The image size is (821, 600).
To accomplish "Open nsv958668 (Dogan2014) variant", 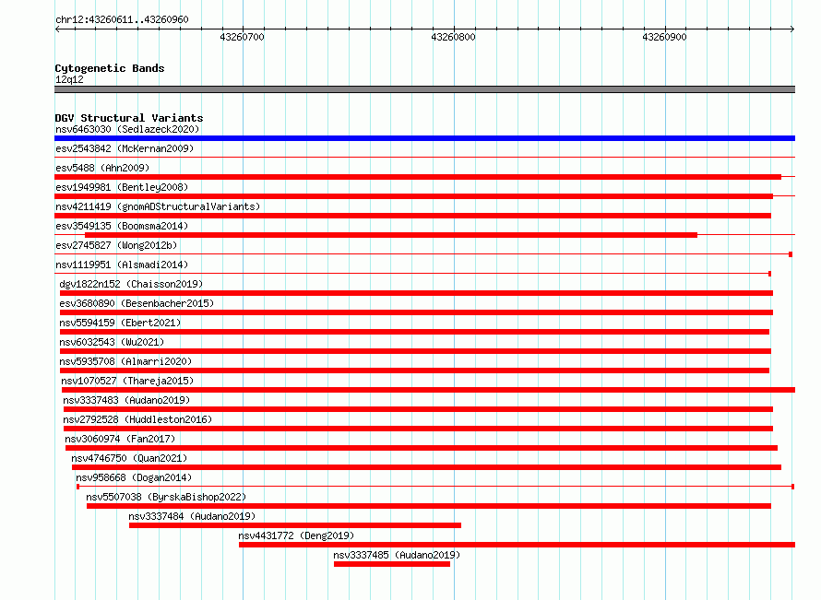I will click(134, 477).
